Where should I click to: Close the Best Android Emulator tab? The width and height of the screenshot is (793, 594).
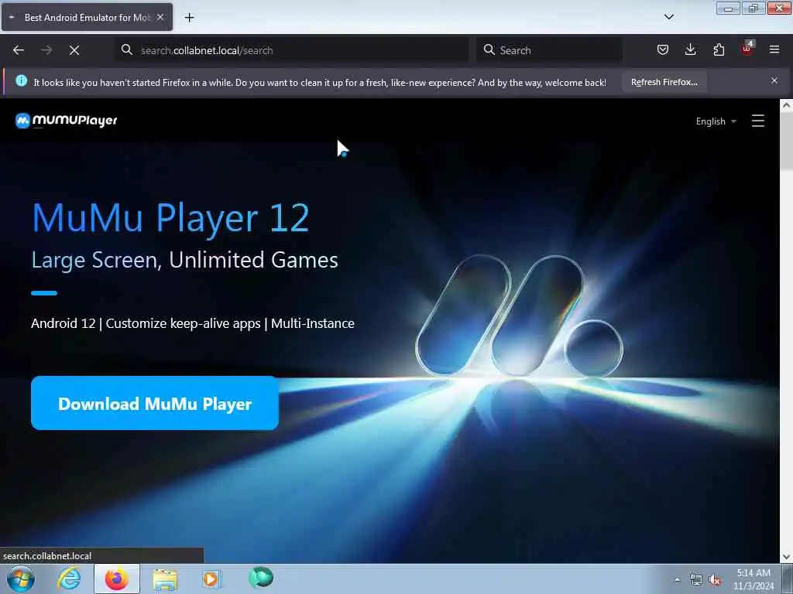[160, 17]
